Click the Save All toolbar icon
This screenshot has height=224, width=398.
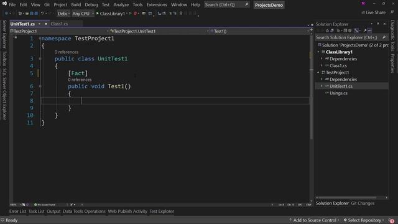click(36, 13)
